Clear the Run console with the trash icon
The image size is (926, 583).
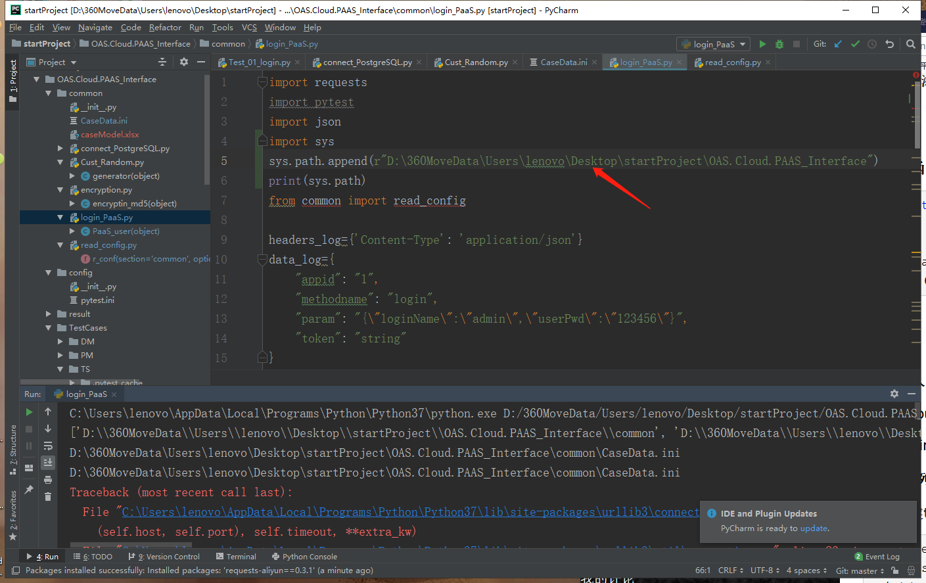pyautogui.click(x=47, y=497)
